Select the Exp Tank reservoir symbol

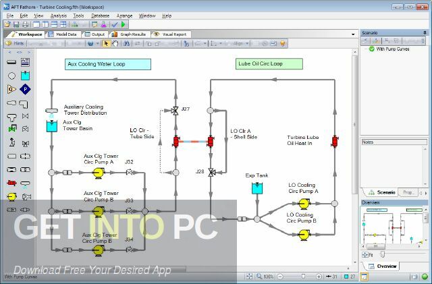point(257,188)
